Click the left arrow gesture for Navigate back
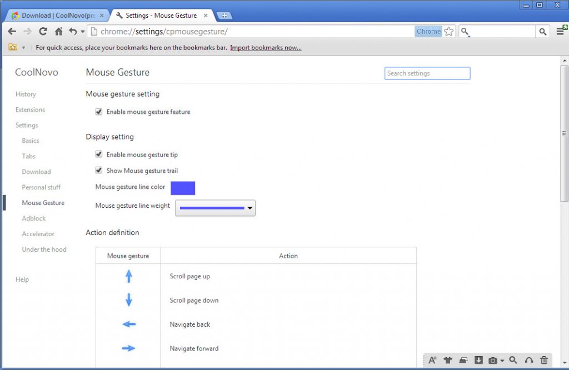The height and width of the screenshot is (370, 569). [x=129, y=324]
